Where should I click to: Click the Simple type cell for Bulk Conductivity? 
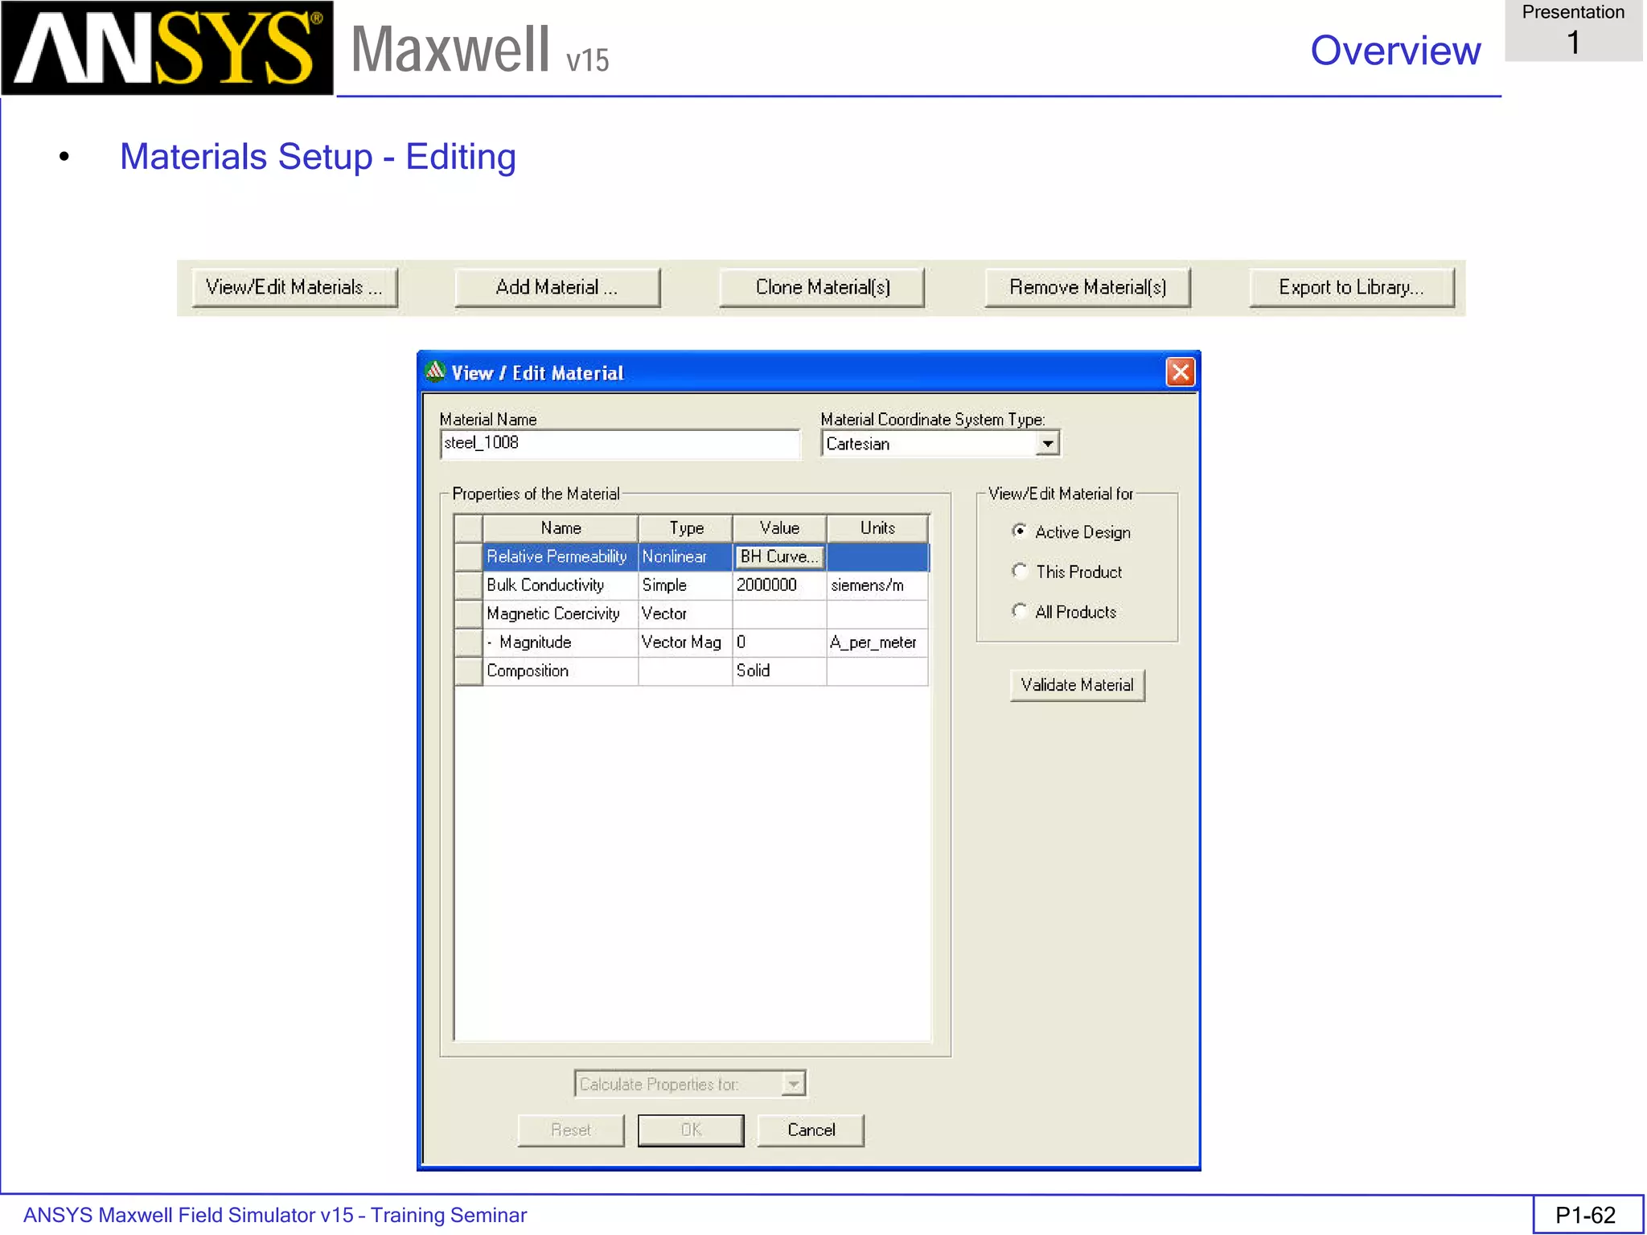[x=685, y=585]
